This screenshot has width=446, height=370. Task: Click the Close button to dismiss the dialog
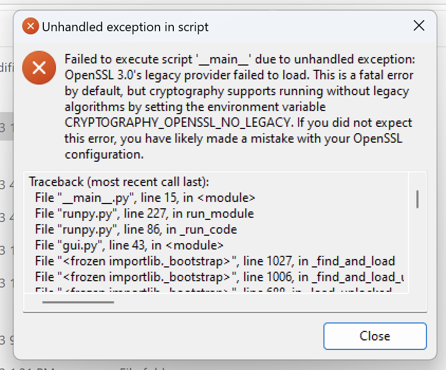point(375,336)
